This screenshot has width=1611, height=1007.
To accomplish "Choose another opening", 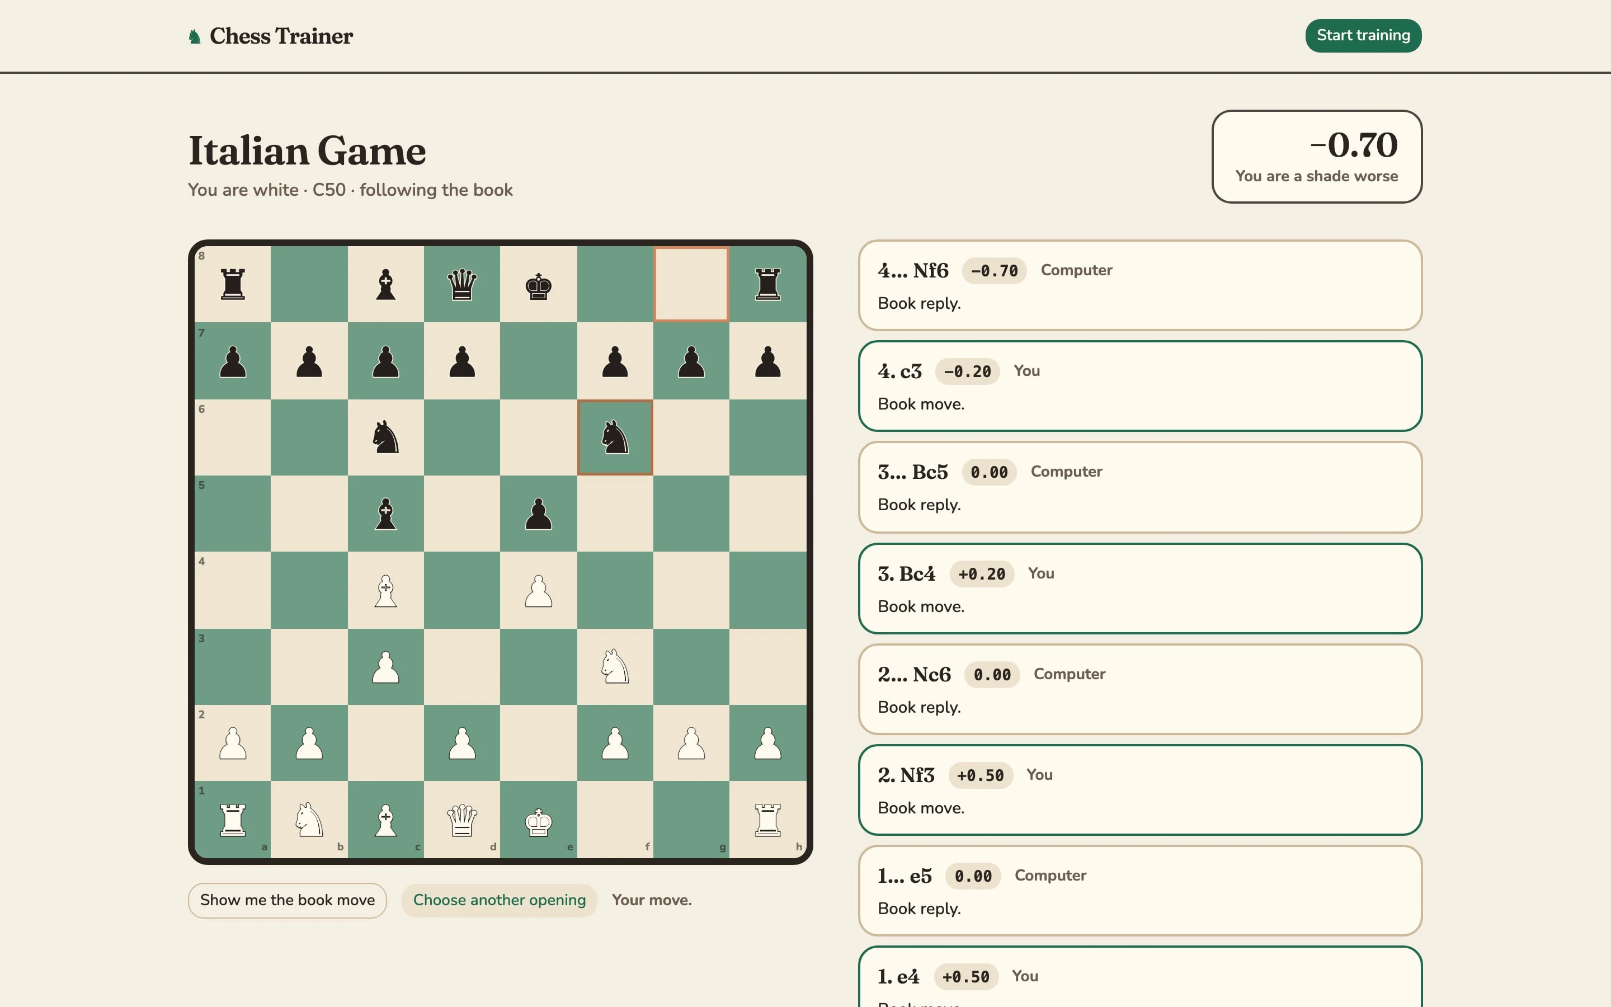I will pyautogui.click(x=500, y=900).
